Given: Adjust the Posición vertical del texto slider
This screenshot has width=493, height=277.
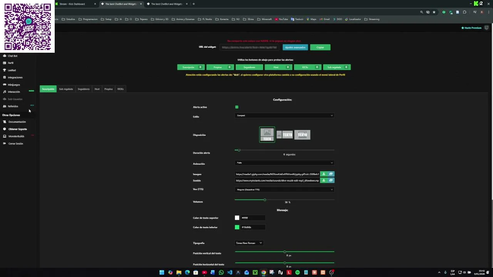Looking at the screenshot, I should pyautogui.click(x=284, y=252).
